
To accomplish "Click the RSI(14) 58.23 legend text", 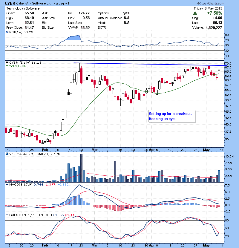I will coord(21,32).
